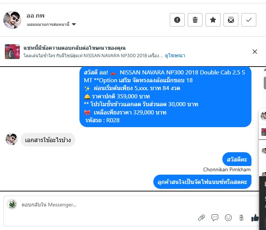
Task: Click the page avatar in reply box
Action: 12,204
